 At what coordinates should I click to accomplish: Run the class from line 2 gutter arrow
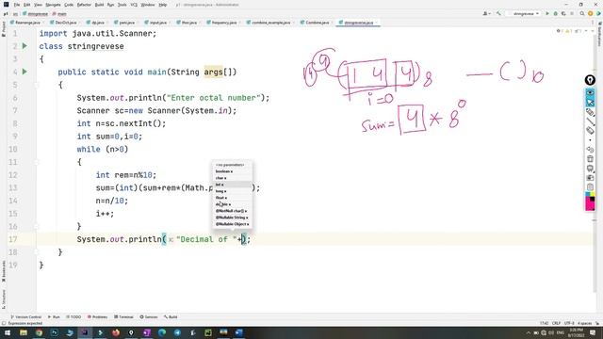point(24,46)
